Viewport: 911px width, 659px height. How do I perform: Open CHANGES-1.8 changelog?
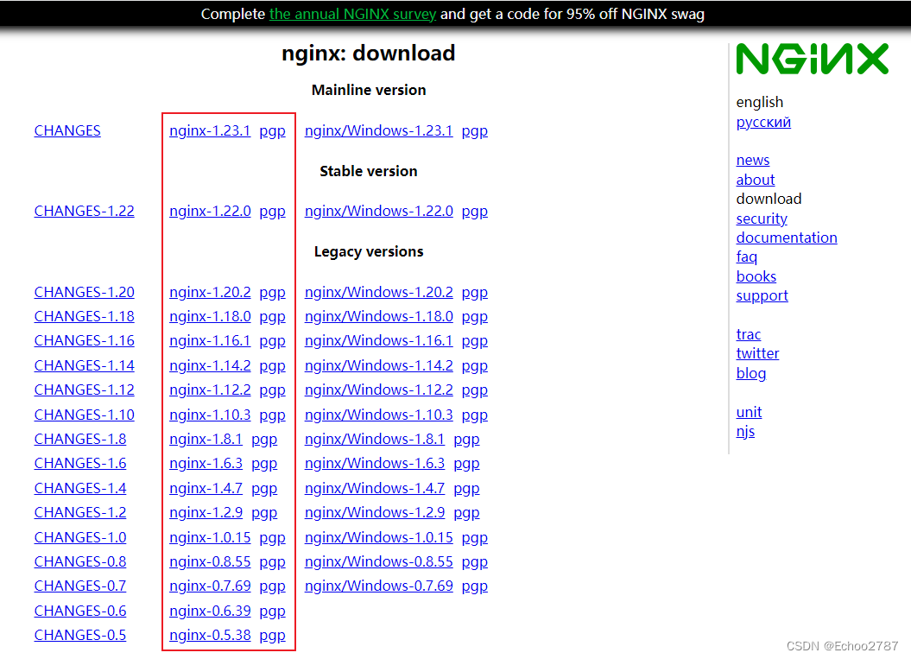pos(80,439)
